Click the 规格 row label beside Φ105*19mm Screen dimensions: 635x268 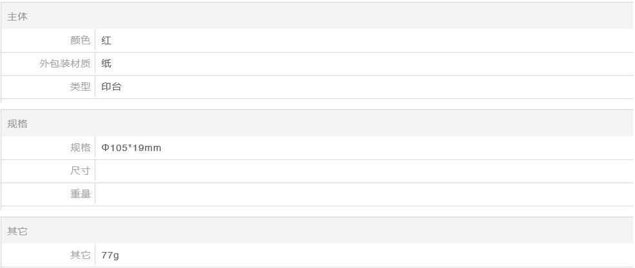click(x=81, y=148)
